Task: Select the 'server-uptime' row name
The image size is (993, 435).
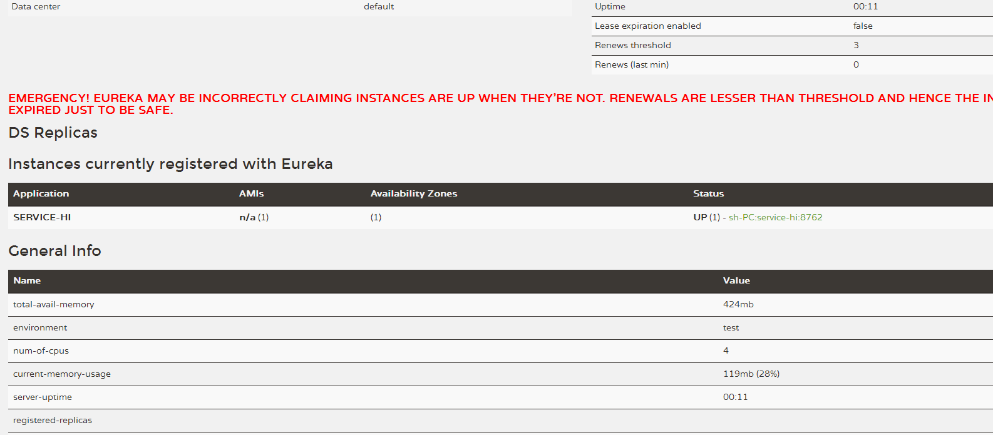Action: point(43,397)
